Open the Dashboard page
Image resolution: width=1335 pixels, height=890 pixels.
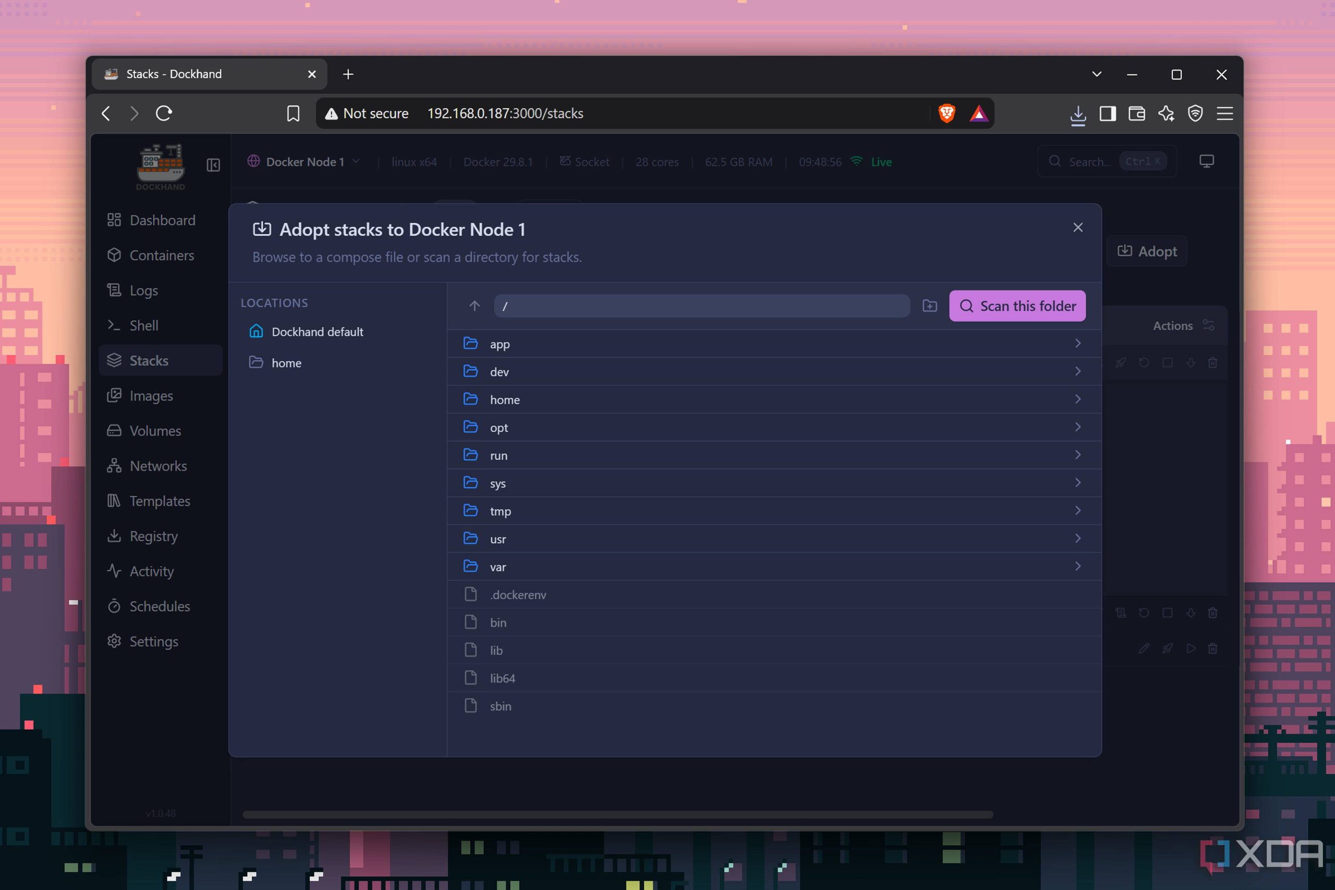point(161,220)
